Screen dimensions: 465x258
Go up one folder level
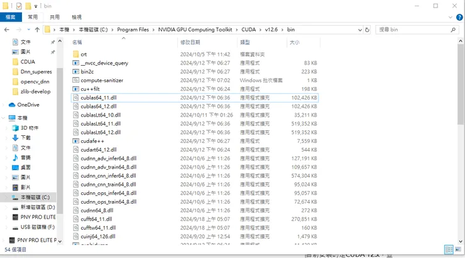[37, 29]
